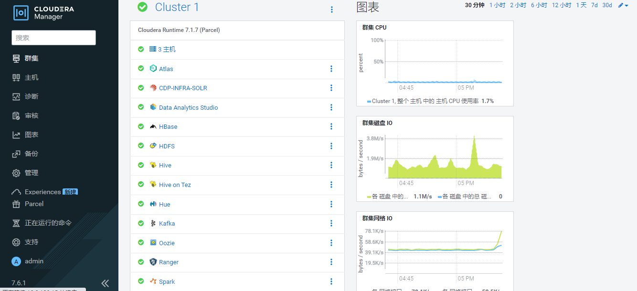Image resolution: width=637 pixels, height=291 pixels.
Task: Click the green health status of HDFS
Action: (x=141, y=145)
